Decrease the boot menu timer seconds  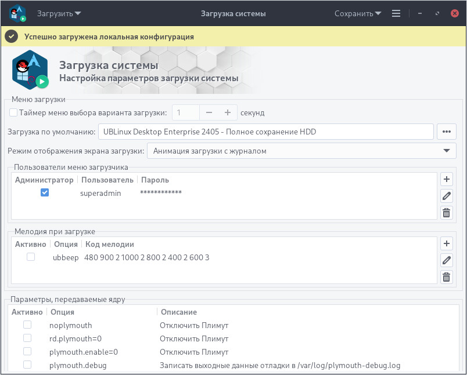pyautogui.click(x=209, y=112)
